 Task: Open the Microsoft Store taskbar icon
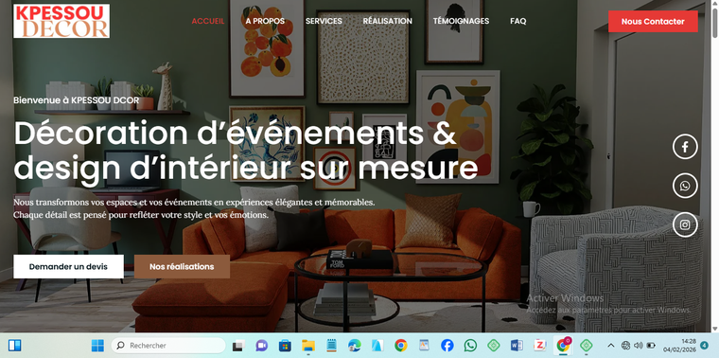click(285, 345)
